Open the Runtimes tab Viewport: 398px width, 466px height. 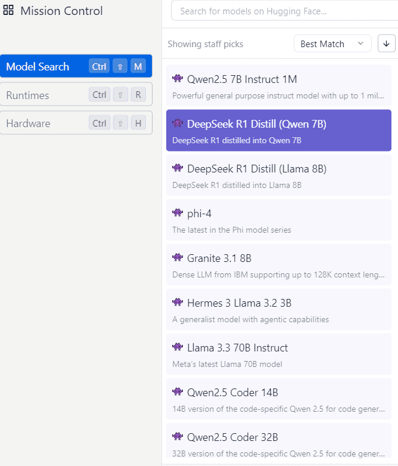click(x=76, y=94)
